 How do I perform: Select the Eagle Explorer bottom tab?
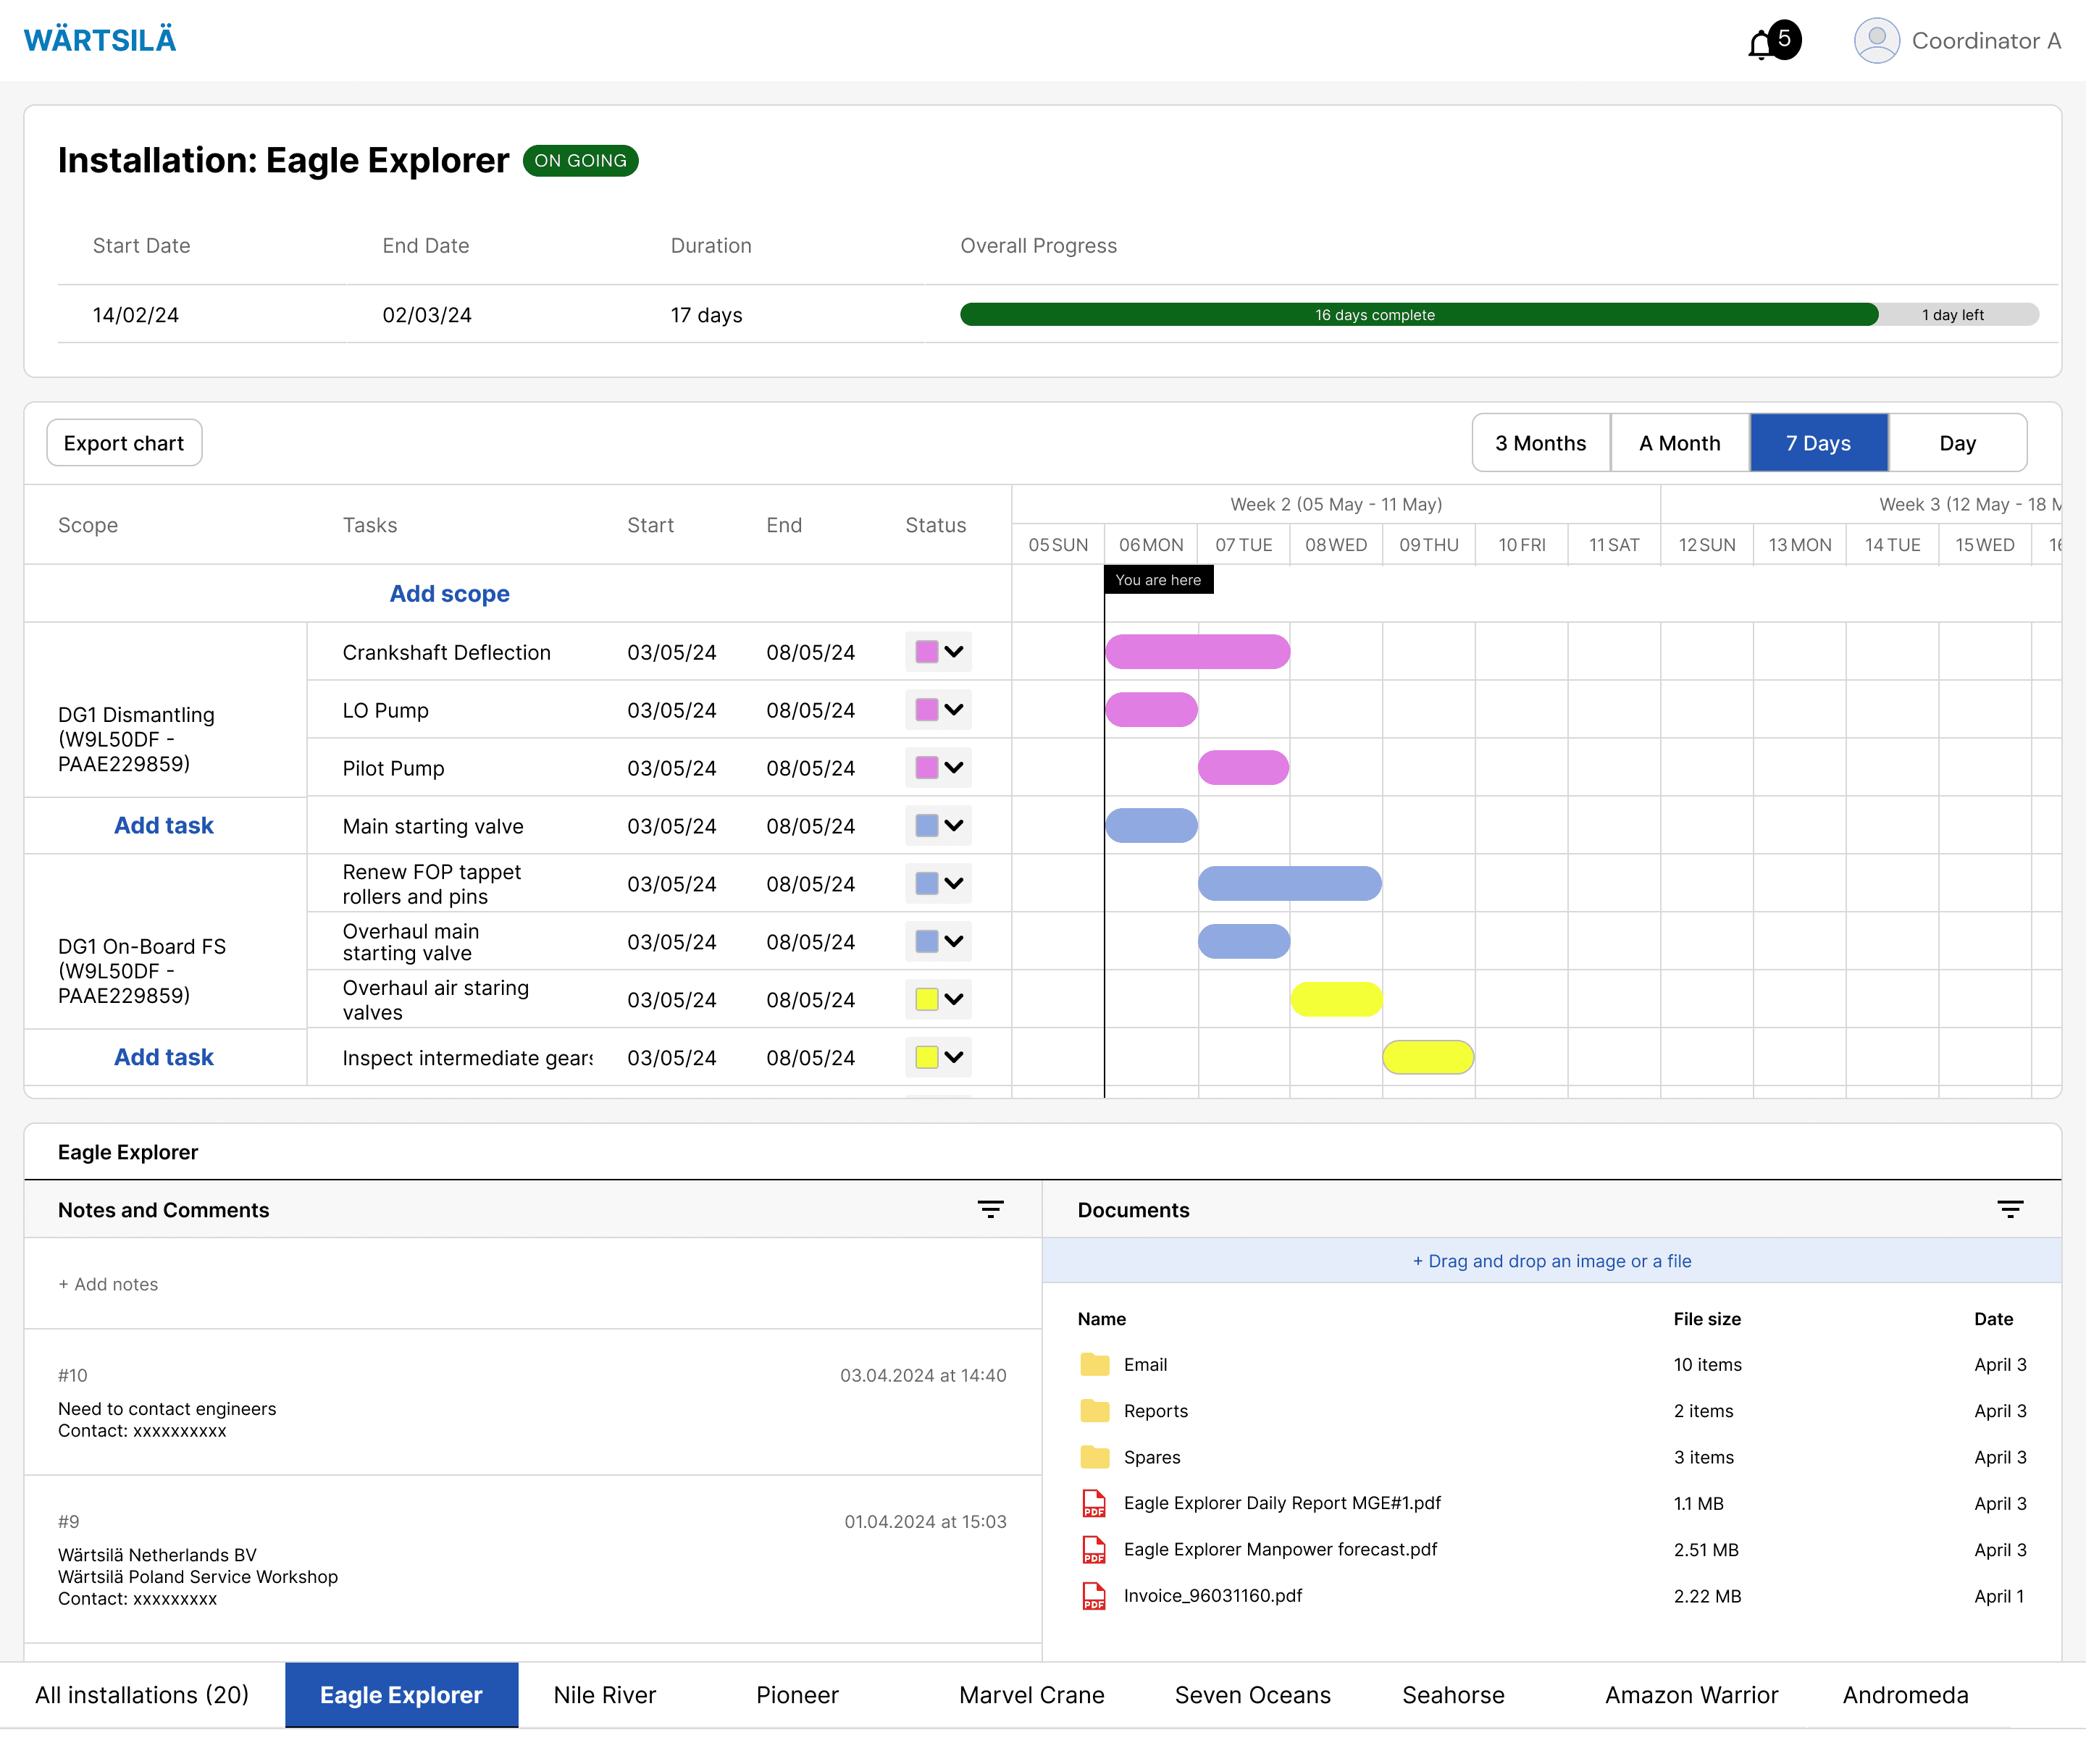point(401,1695)
